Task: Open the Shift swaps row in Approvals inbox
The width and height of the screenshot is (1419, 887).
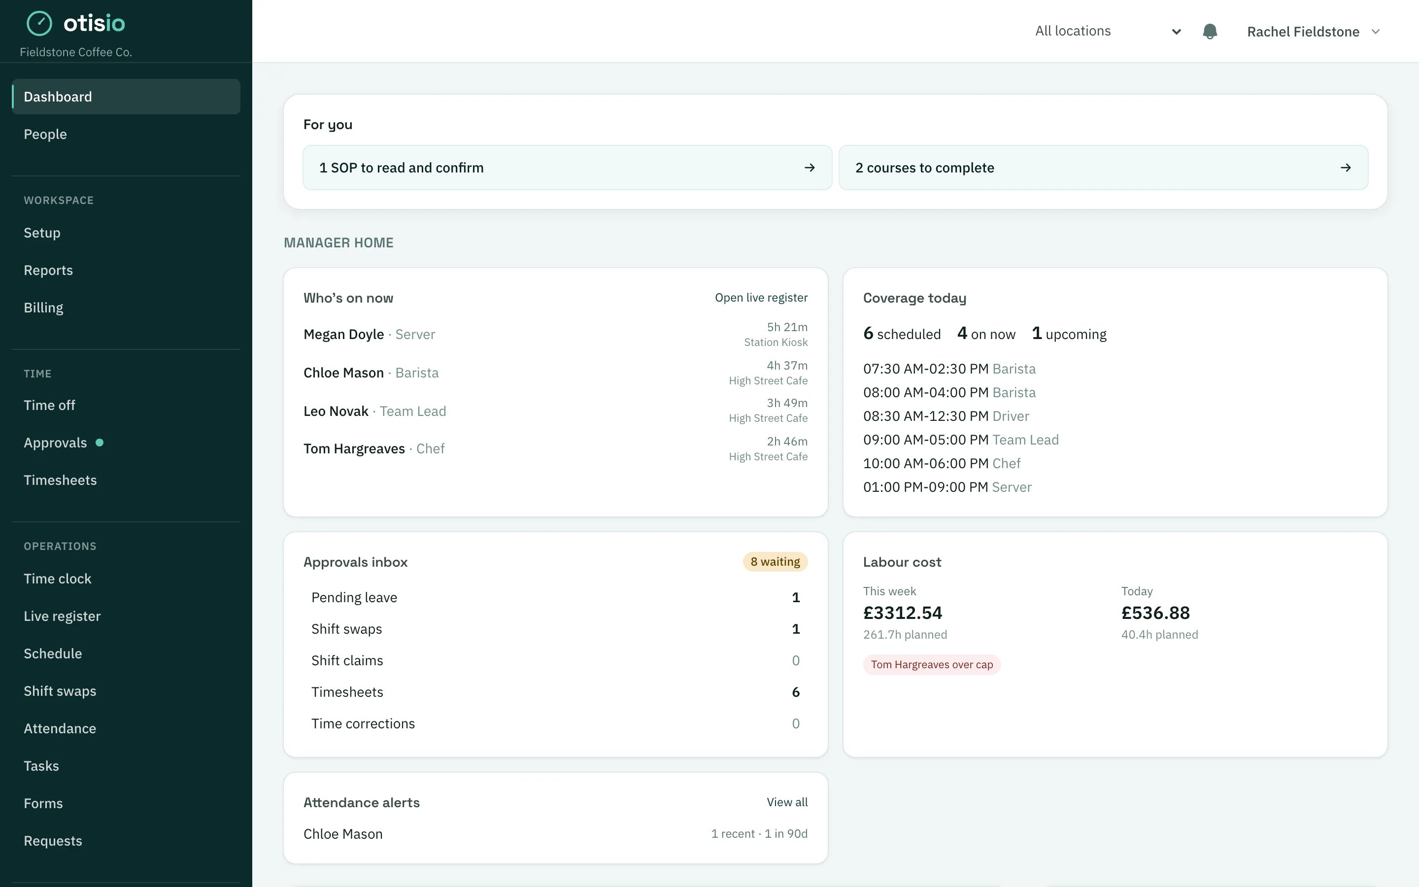Action: click(555, 629)
